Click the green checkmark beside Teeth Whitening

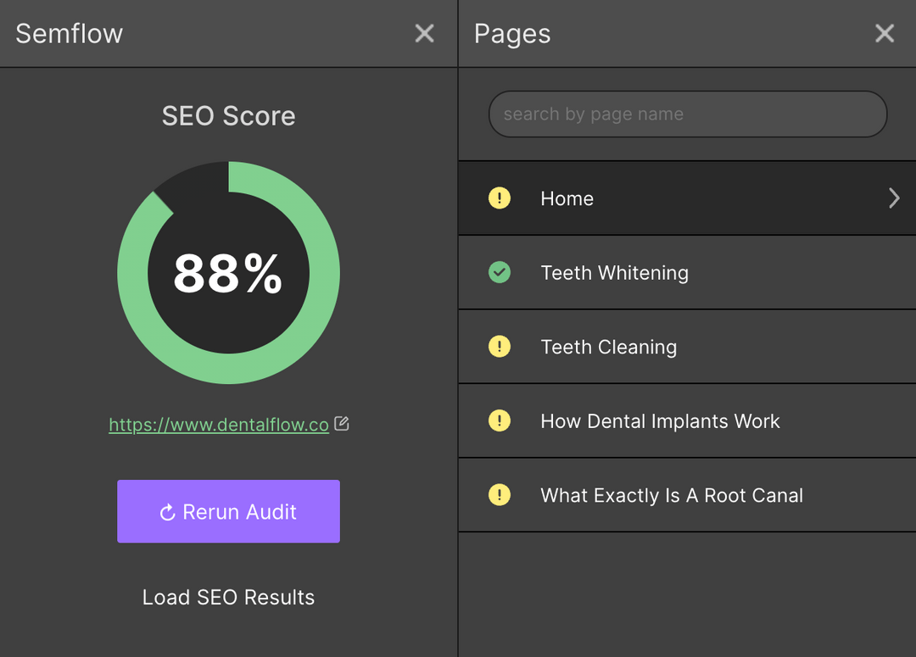click(x=500, y=272)
